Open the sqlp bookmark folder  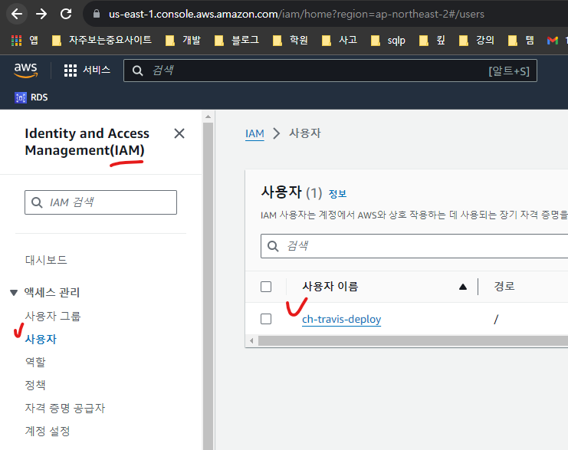coord(389,40)
